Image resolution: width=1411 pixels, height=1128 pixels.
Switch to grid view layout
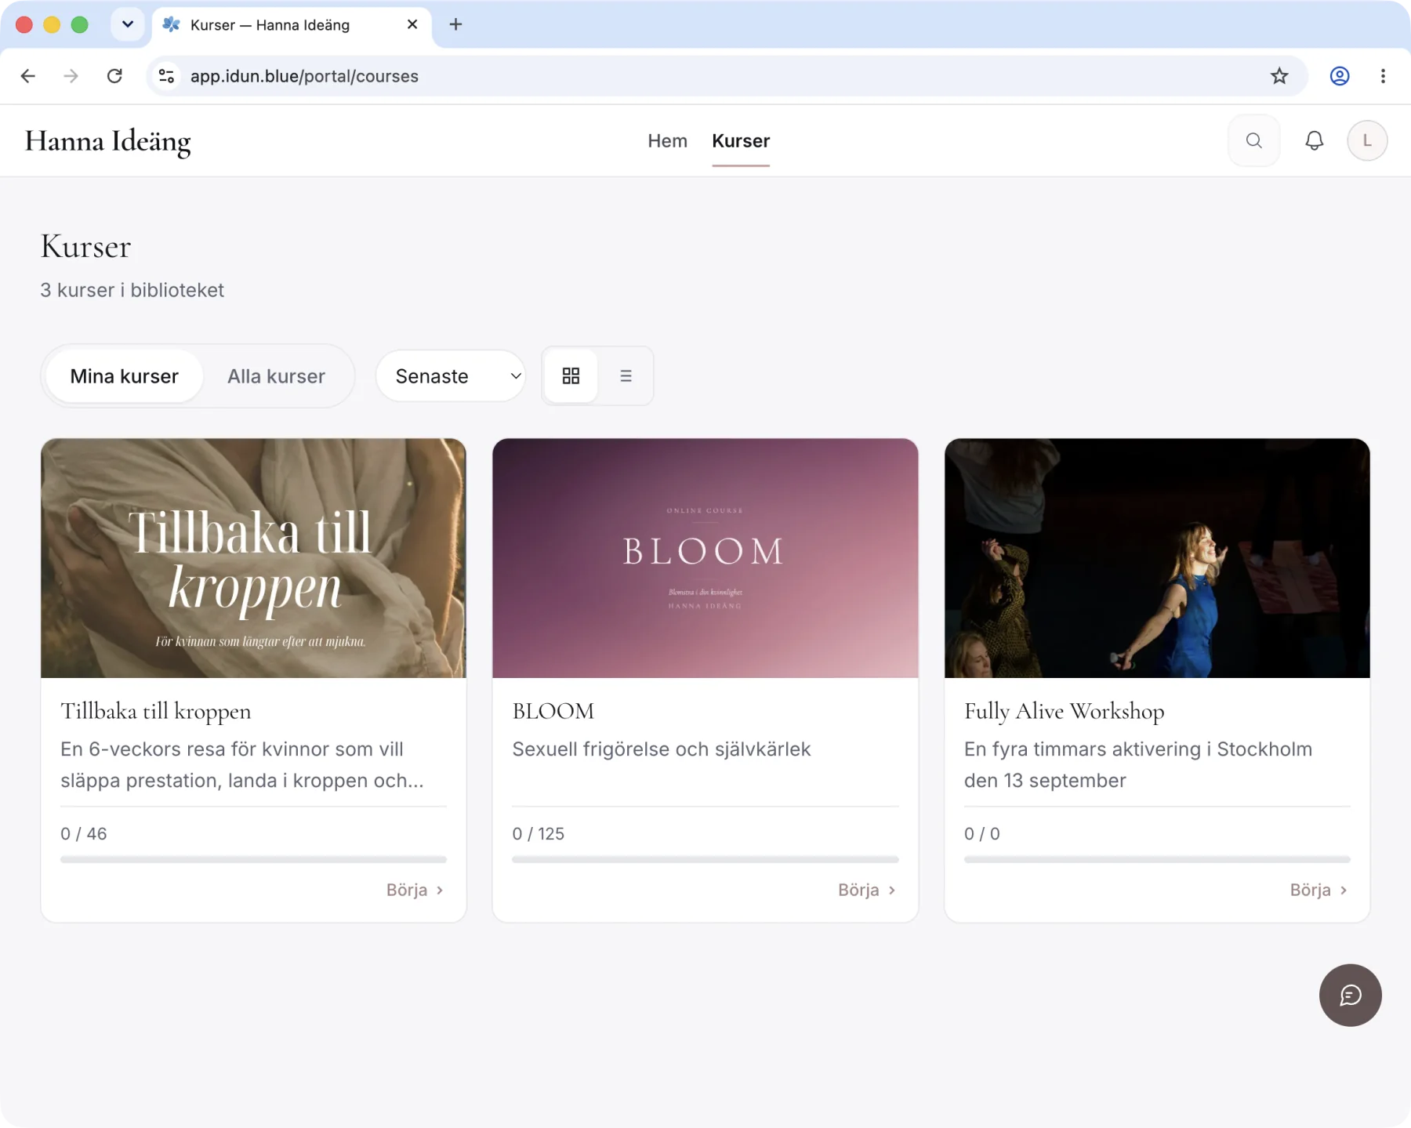(x=571, y=375)
